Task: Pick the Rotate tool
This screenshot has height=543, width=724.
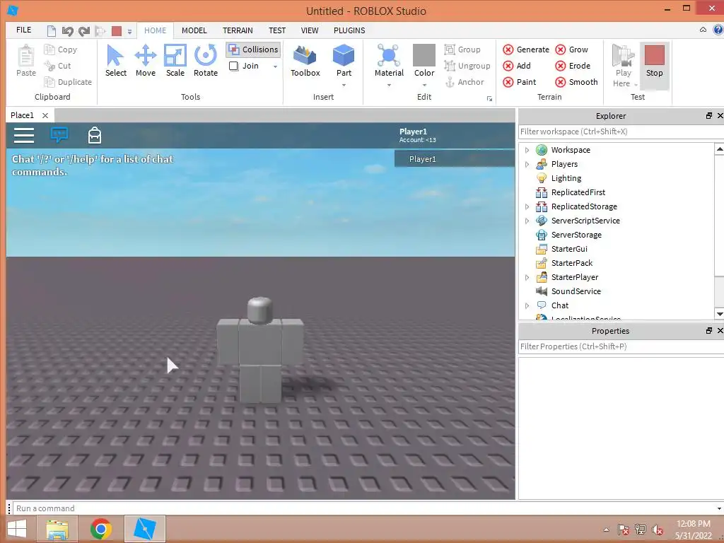Action: [206, 61]
